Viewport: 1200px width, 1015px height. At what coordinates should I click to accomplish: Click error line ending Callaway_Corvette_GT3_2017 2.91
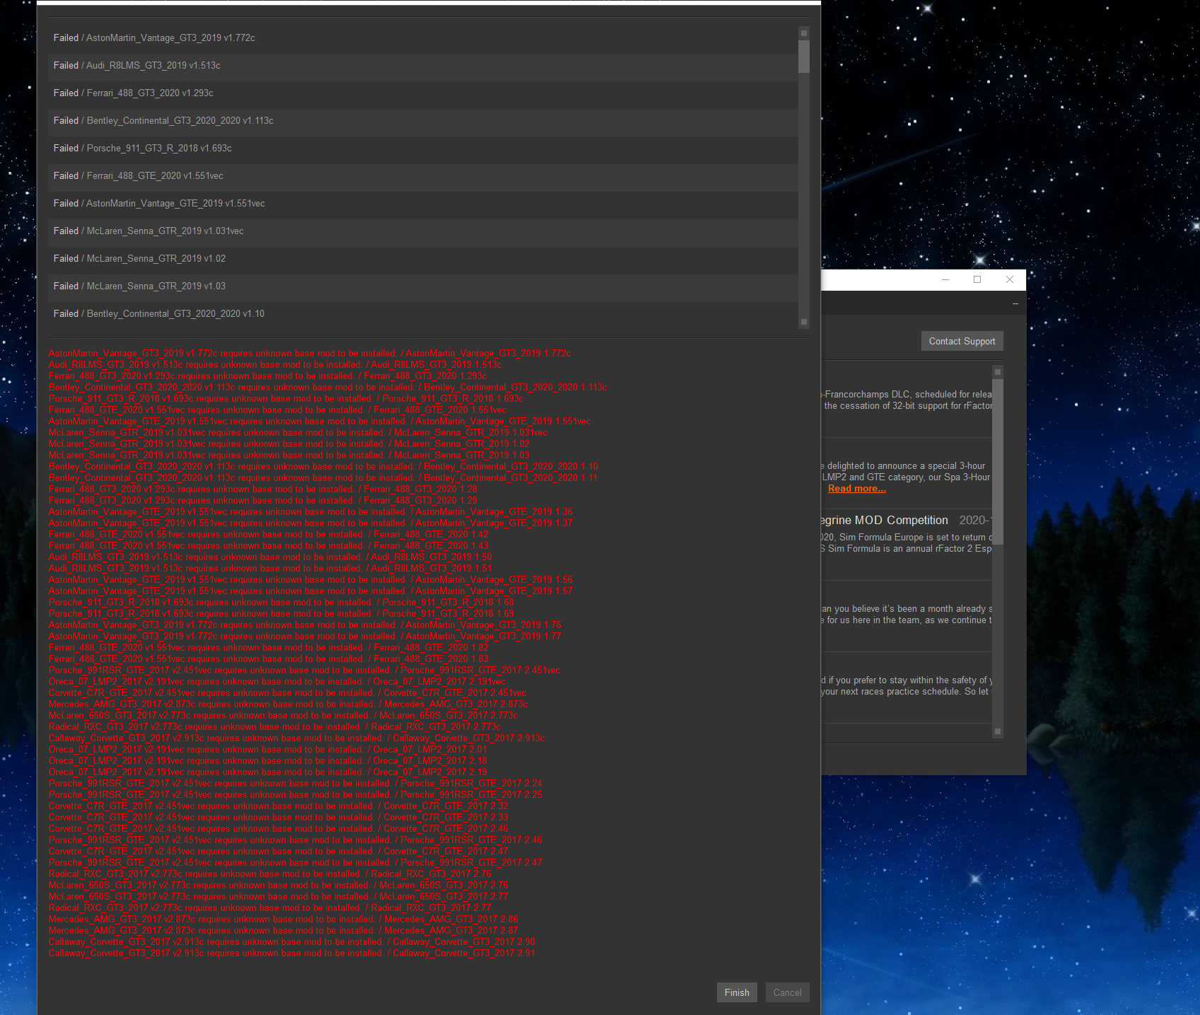pyautogui.click(x=291, y=953)
